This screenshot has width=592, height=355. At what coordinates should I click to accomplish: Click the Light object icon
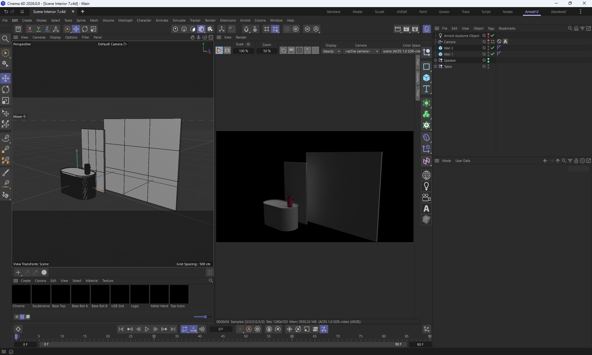tap(426, 186)
